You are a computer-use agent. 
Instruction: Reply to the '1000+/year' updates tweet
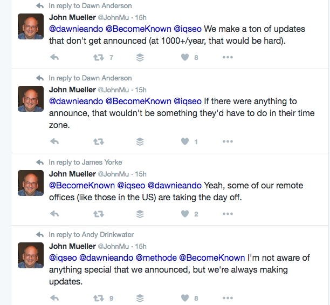(54, 57)
